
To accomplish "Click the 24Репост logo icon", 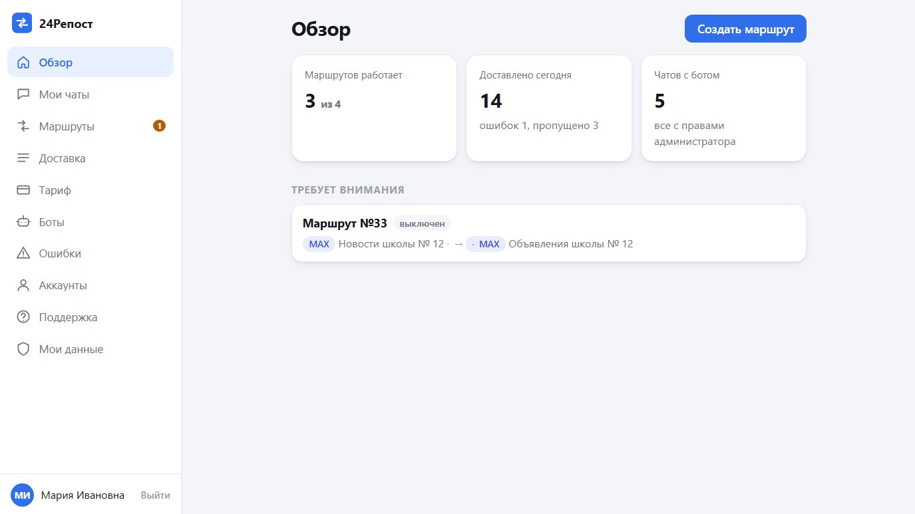I will (22, 23).
